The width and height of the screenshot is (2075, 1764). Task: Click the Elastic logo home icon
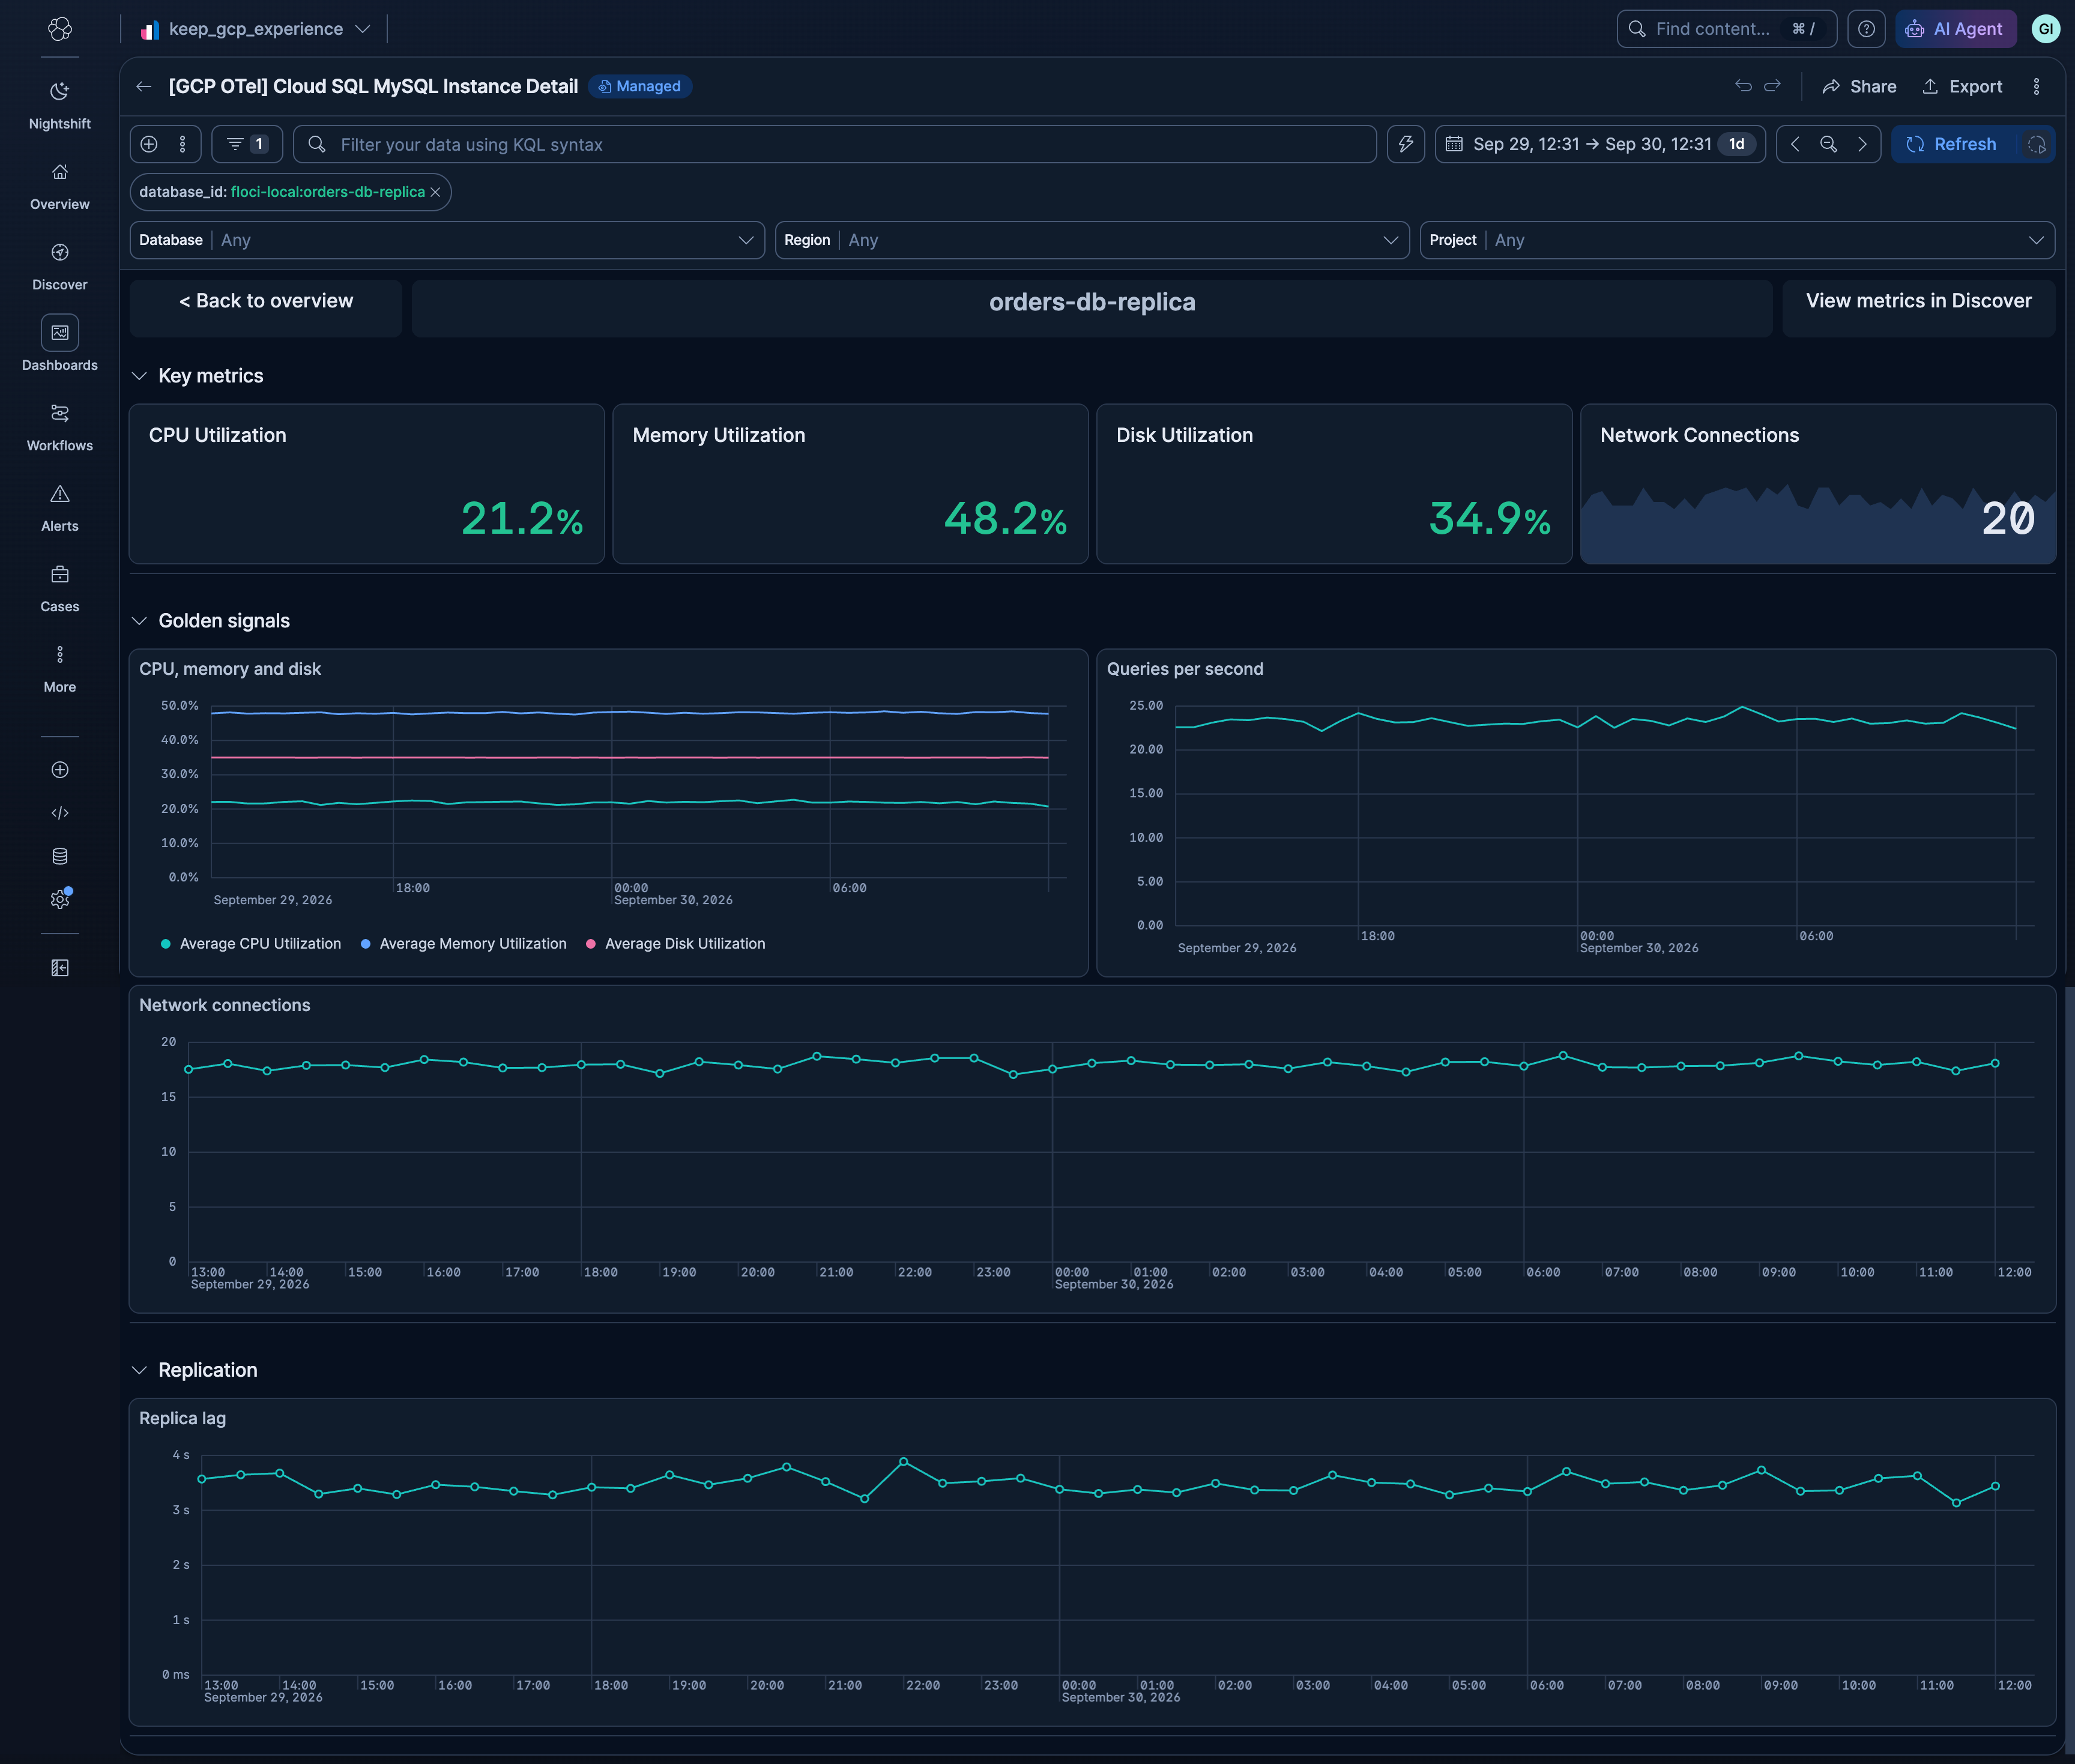[x=60, y=29]
